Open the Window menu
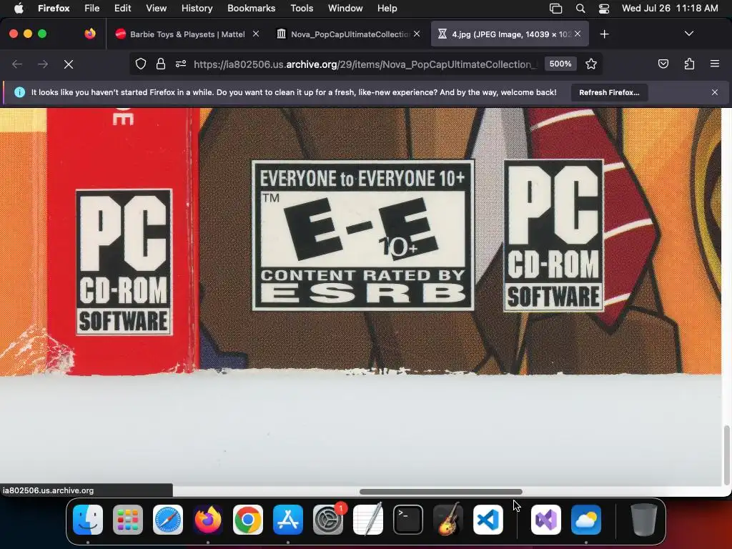 pos(345,8)
